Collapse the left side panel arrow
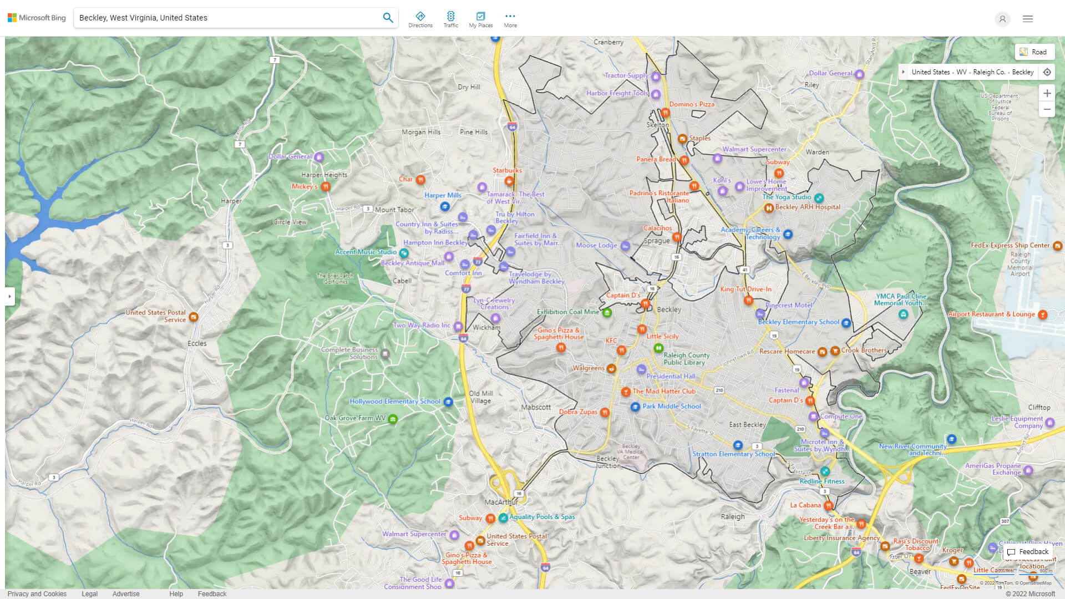The height and width of the screenshot is (599, 1065). click(x=9, y=297)
